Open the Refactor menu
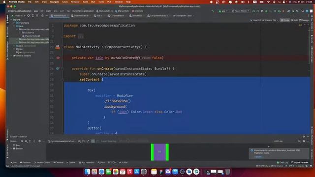 click(75, 2)
